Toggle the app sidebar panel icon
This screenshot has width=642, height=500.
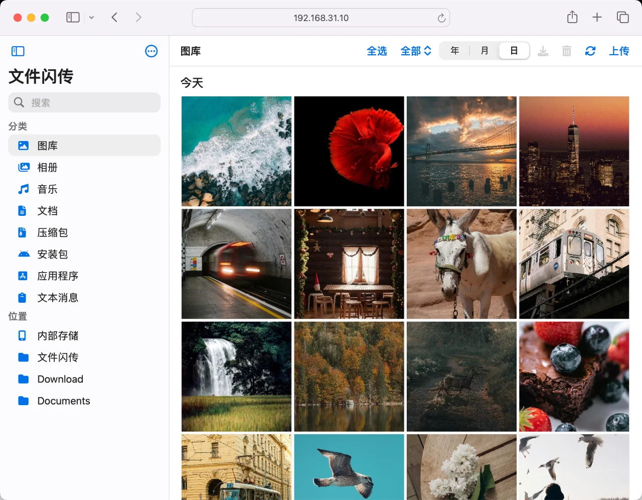tap(18, 51)
